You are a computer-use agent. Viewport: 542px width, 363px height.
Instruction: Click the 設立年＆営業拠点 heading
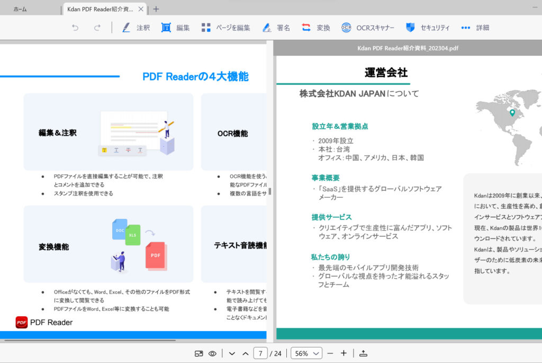(340, 126)
